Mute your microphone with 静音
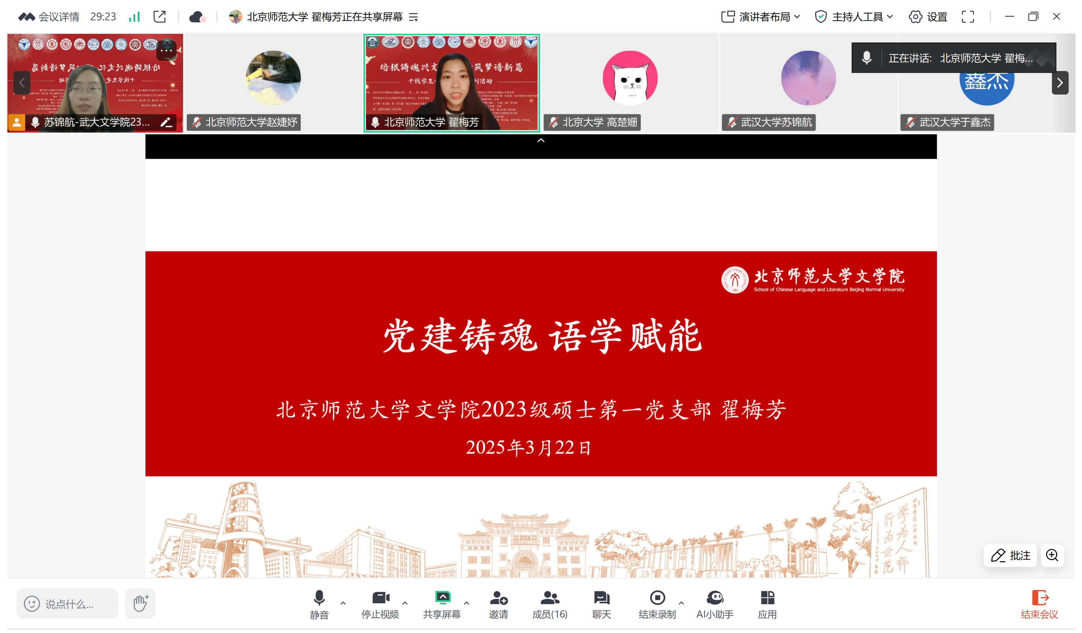 coord(319,603)
